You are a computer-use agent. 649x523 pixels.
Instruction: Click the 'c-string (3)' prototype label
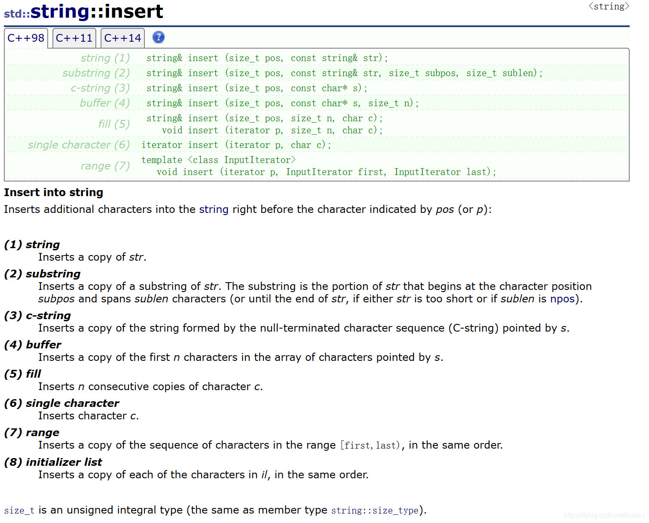101,88
